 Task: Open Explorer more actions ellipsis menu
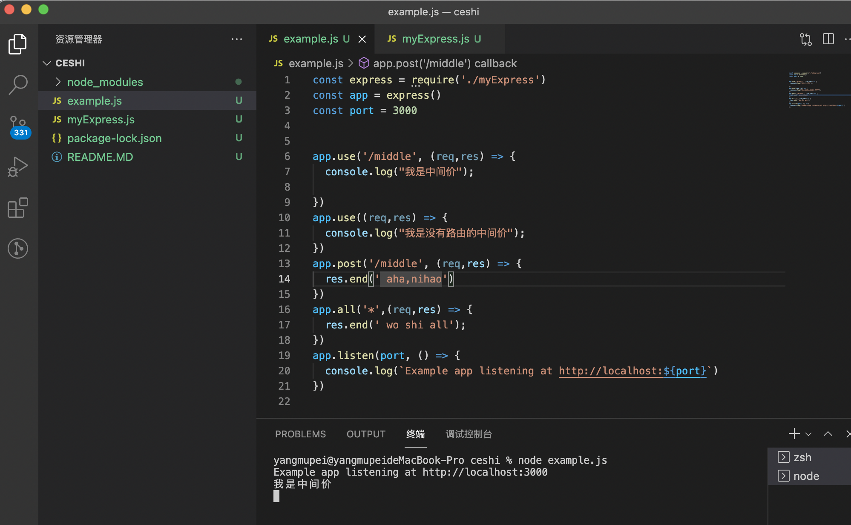click(x=237, y=39)
